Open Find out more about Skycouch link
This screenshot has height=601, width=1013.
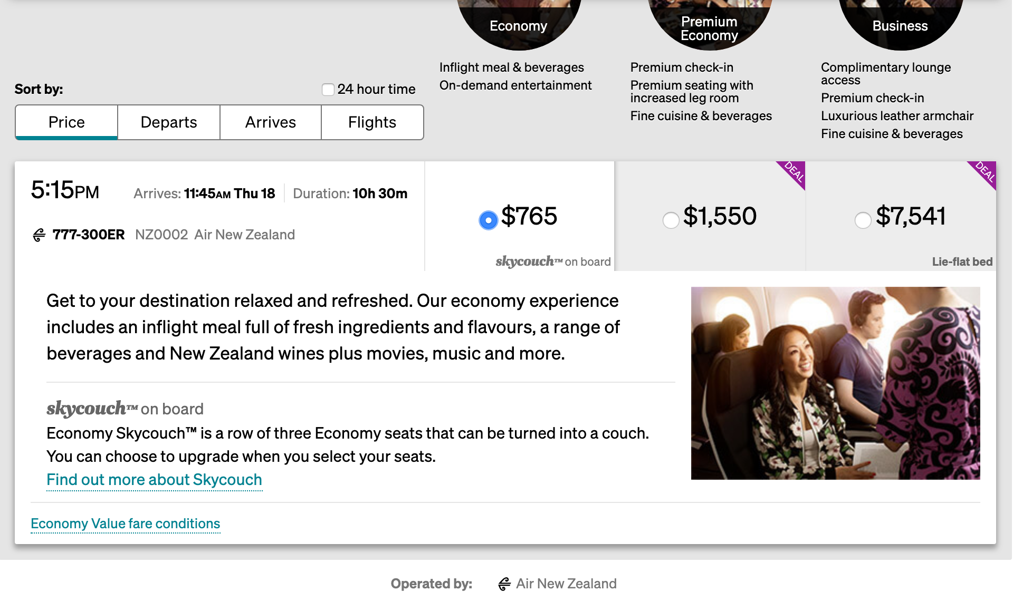point(154,480)
